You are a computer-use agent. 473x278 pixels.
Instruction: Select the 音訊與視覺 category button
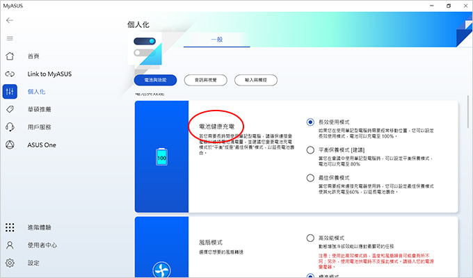point(205,80)
